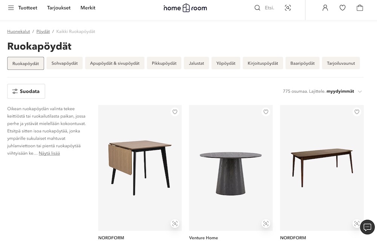Favorite the drop-leaf oak table
Image resolution: width=377 pixels, height=241 pixels.
175,112
